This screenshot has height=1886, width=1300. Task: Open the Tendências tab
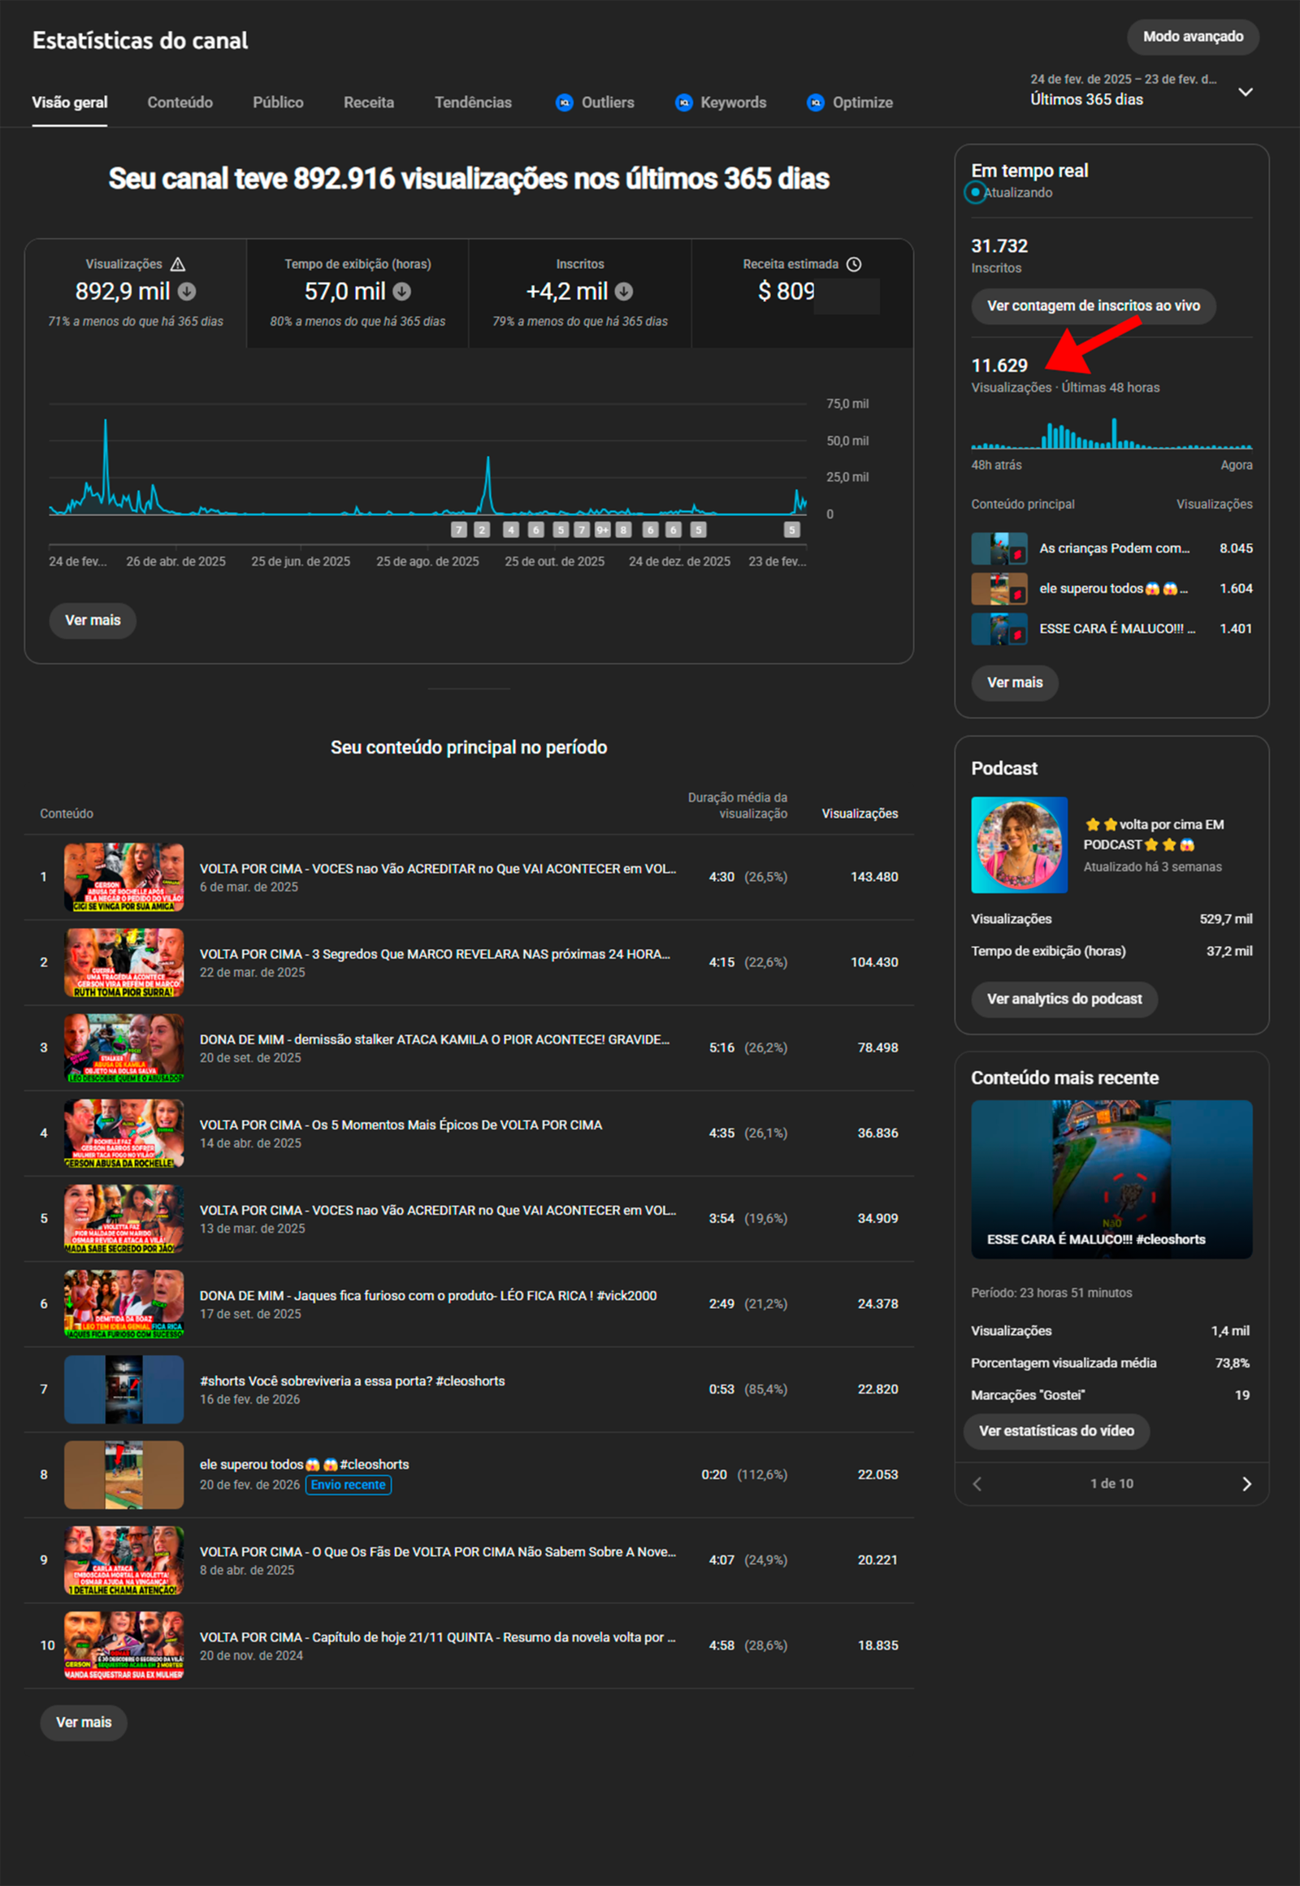(473, 102)
